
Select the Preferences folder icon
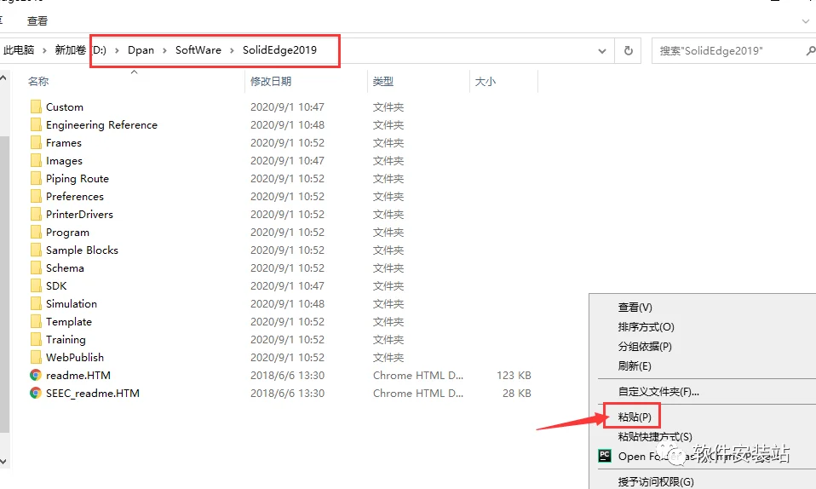[x=36, y=196]
